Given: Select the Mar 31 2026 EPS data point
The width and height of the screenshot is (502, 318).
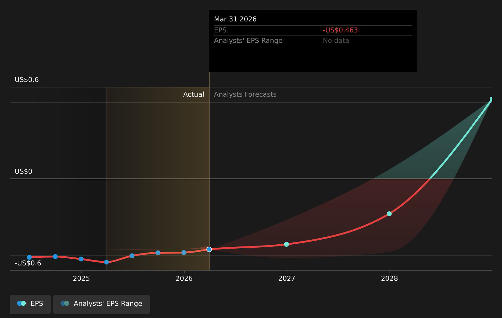Looking at the screenshot, I should coord(209,250).
